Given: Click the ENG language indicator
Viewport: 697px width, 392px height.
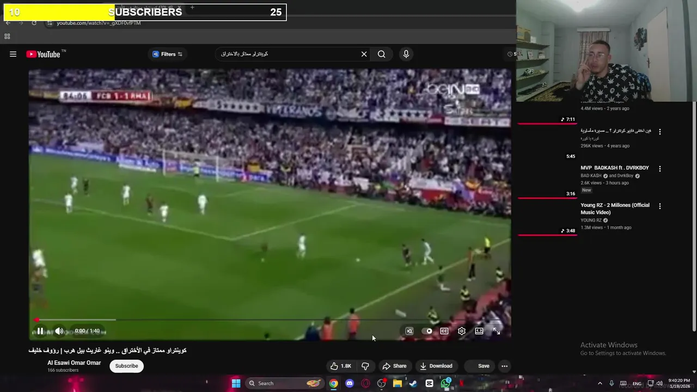Looking at the screenshot, I should click(x=637, y=384).
